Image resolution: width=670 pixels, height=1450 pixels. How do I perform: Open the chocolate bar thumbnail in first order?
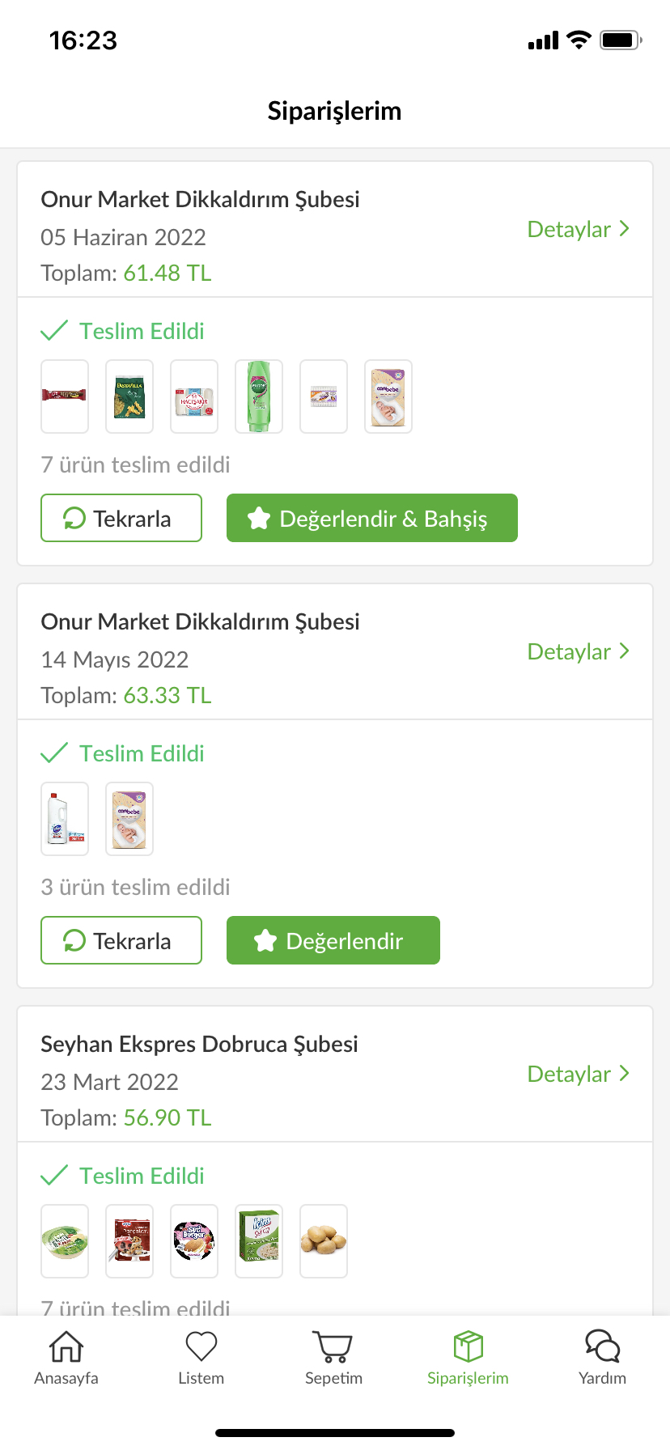(x=65, y=396)
